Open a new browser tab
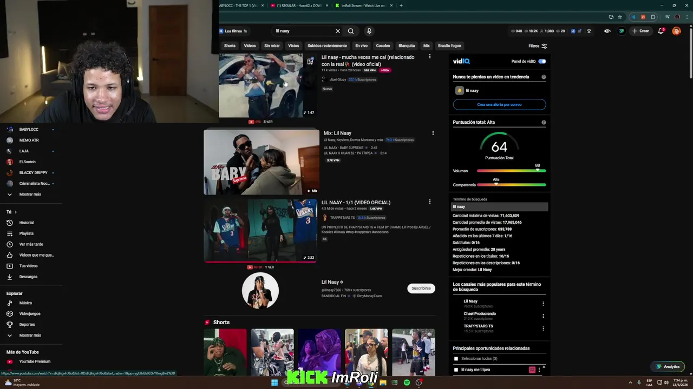 coord(401,5)
